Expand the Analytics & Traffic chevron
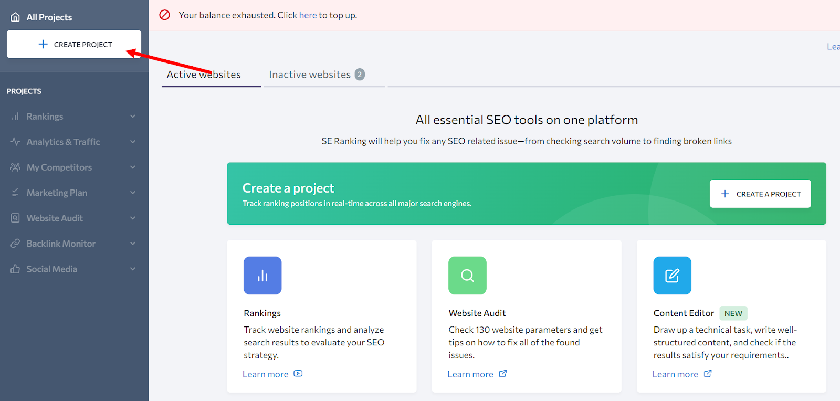The image size is (840, 401). click(133, 142)
